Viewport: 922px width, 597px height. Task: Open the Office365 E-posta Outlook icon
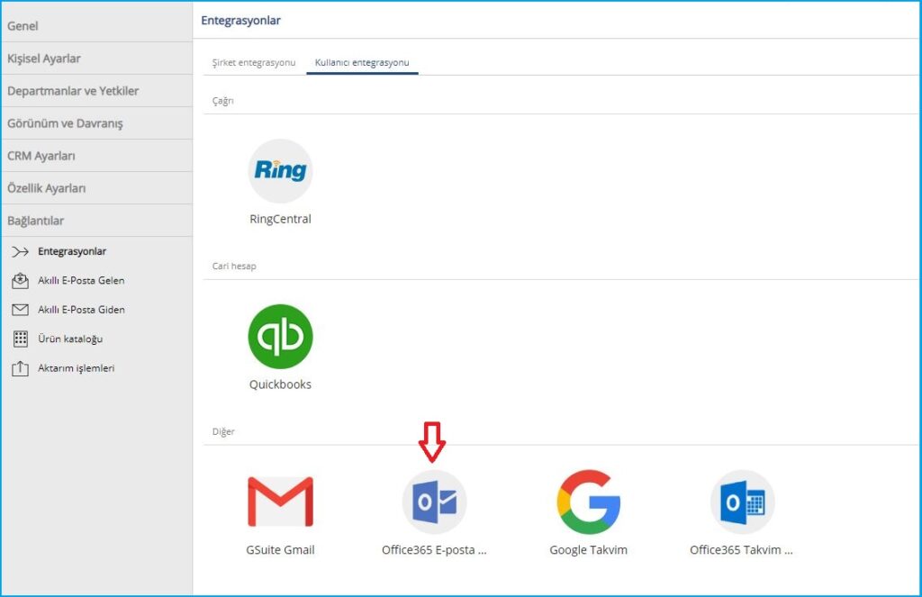[435, 502]
